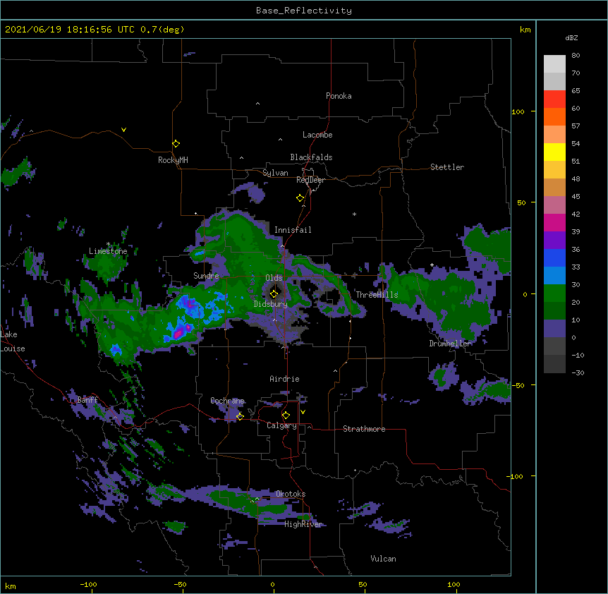608x594 pixels.
Task: Click the yellow 54 dBZ legend swatch
Action: [554, 152]
